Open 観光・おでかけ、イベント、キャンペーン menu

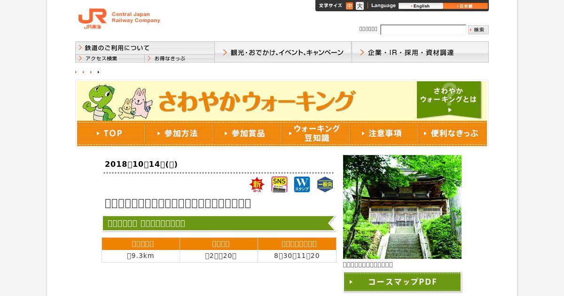point(283,52)
